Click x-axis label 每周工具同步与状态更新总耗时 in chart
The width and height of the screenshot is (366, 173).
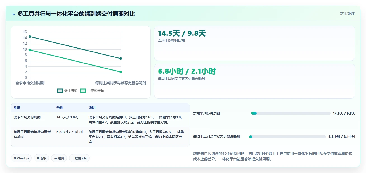pos(121,83)
